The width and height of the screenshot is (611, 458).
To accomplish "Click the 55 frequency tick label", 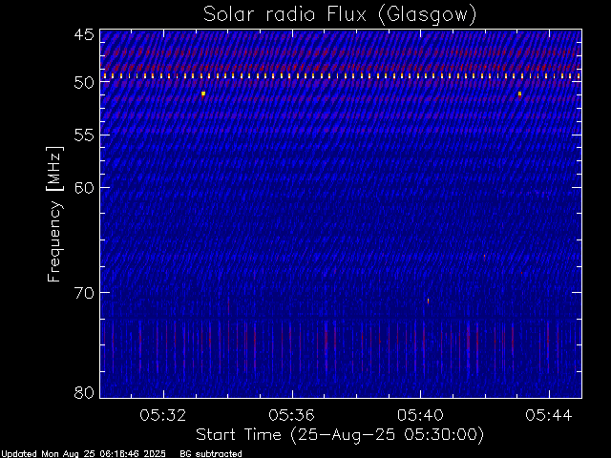I will pyautogui.click(x=84, y=135).
